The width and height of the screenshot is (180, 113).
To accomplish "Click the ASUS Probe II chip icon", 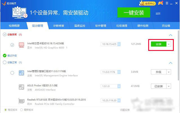I will point(21,87).
